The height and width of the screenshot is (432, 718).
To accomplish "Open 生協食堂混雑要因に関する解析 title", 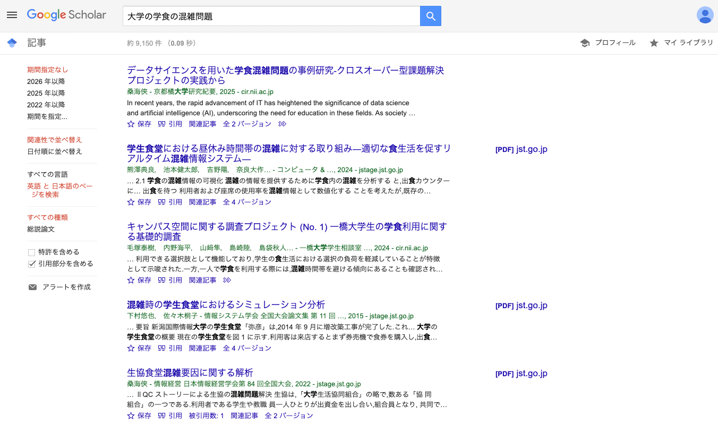I will (x=190, y=372).
